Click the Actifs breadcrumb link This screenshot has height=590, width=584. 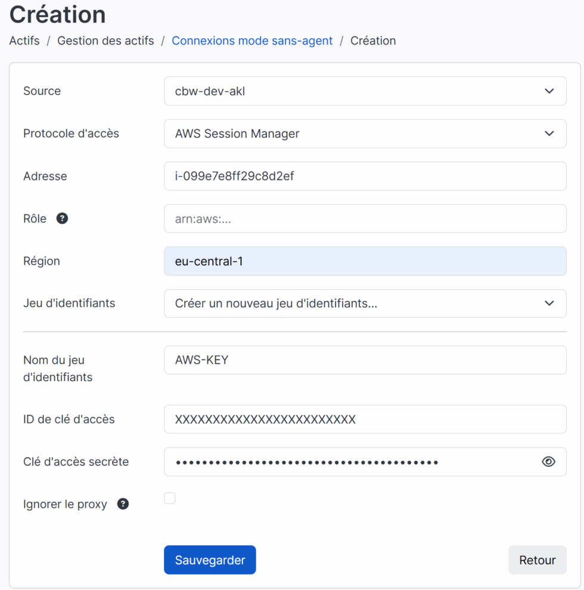pyautogui.click(x=24, y=40)
